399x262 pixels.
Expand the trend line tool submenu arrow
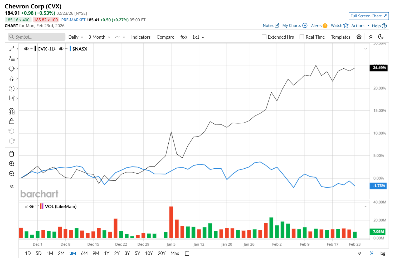(x=17, y=49)
